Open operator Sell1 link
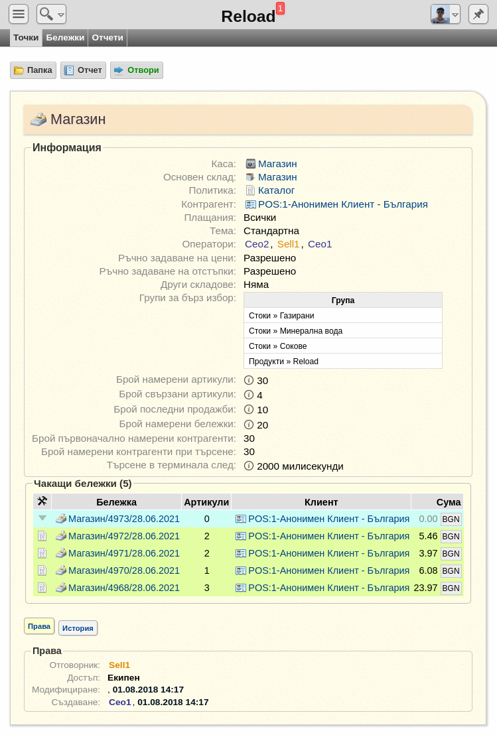The height and width of the screenshot is (735, 497). click(288, 244)
